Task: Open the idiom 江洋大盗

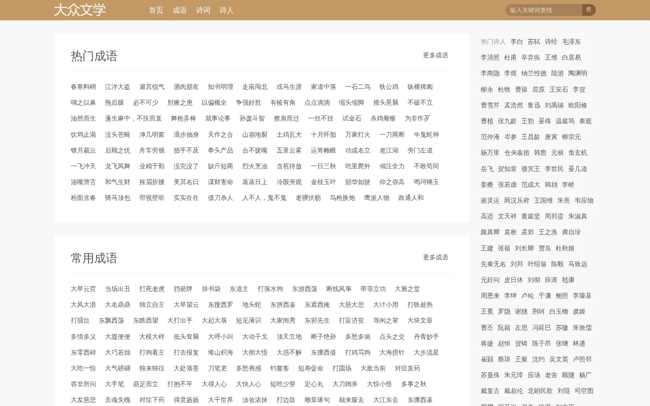Action: 118,87
